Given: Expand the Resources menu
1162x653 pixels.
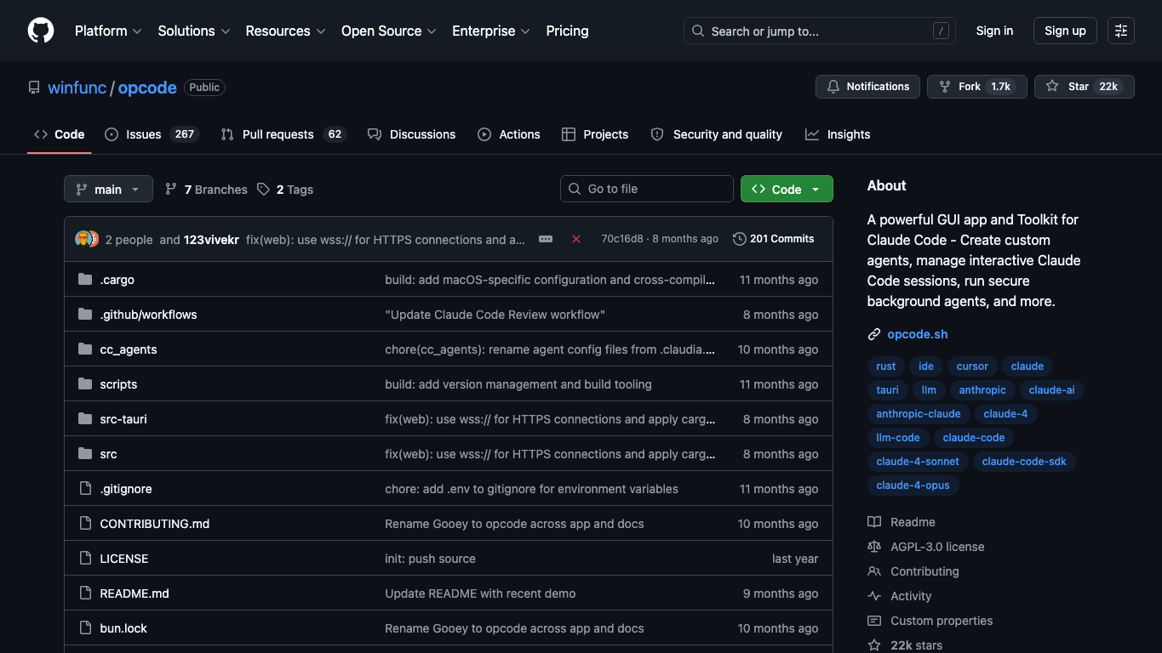Looking at the screenshot, I should (x=285, y=31).
